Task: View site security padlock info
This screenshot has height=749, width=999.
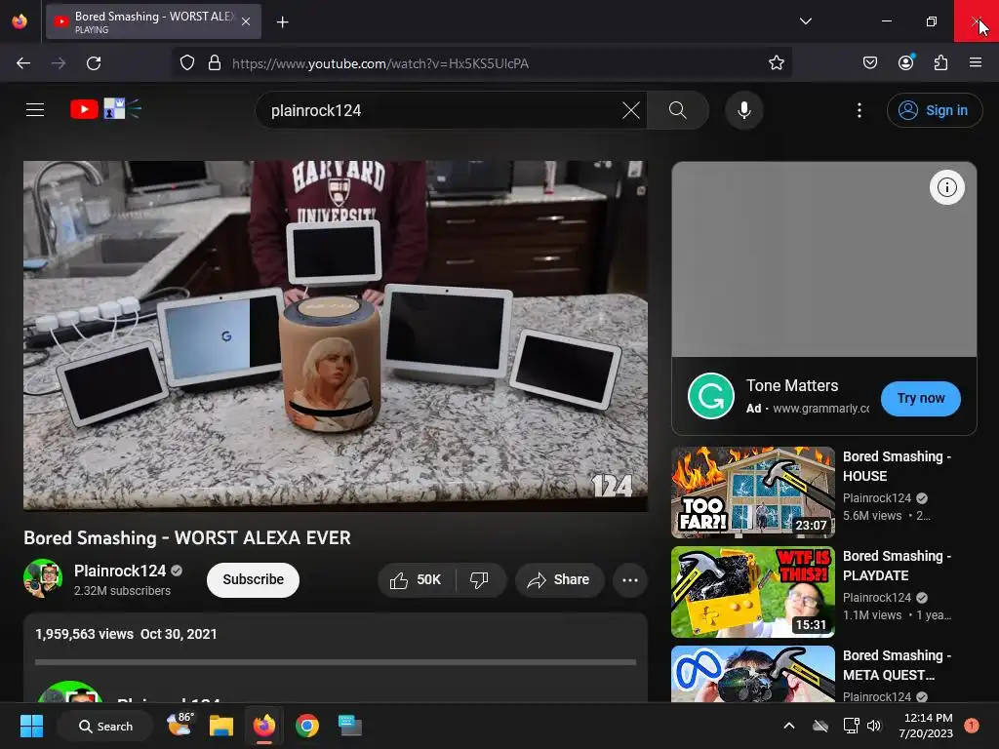Action: (x=215, y=63)
